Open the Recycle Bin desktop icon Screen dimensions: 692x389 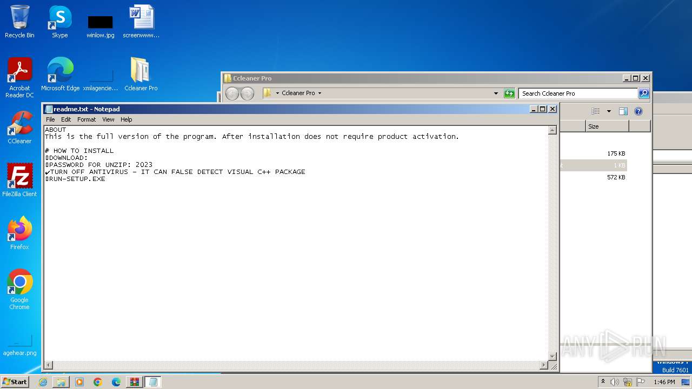(19, 22)
